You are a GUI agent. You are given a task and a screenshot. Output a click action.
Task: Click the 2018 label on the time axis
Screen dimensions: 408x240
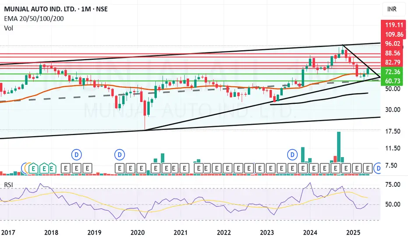[51, 233]
